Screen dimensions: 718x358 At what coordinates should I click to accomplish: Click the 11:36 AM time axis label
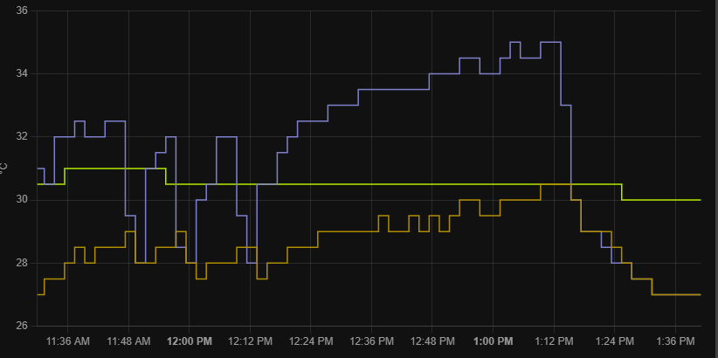[x=68, y=341]
